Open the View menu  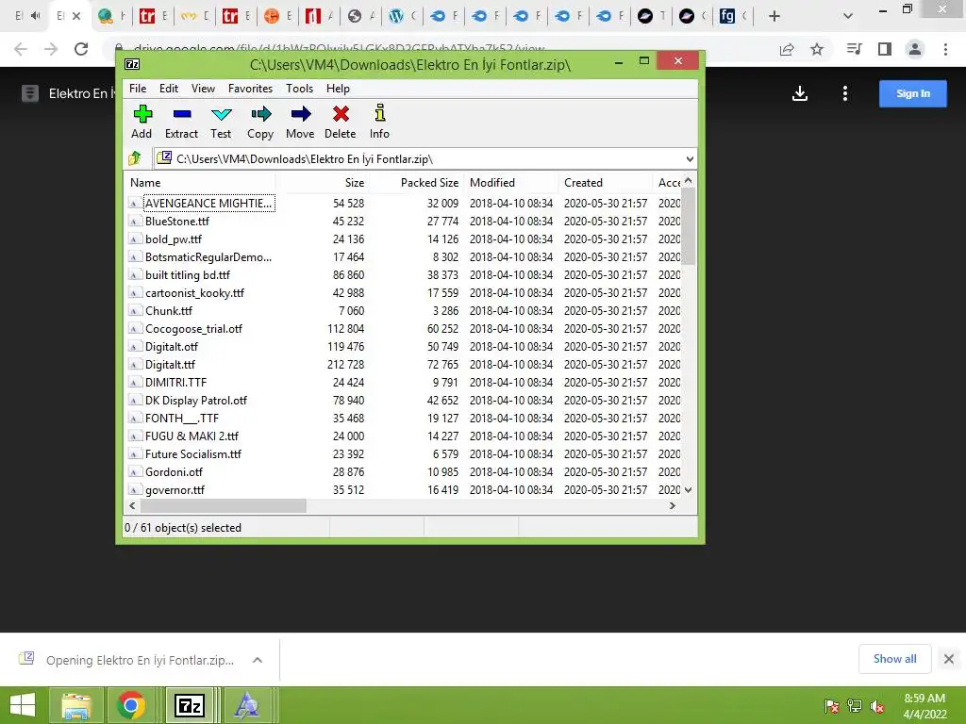coord(203,88)
